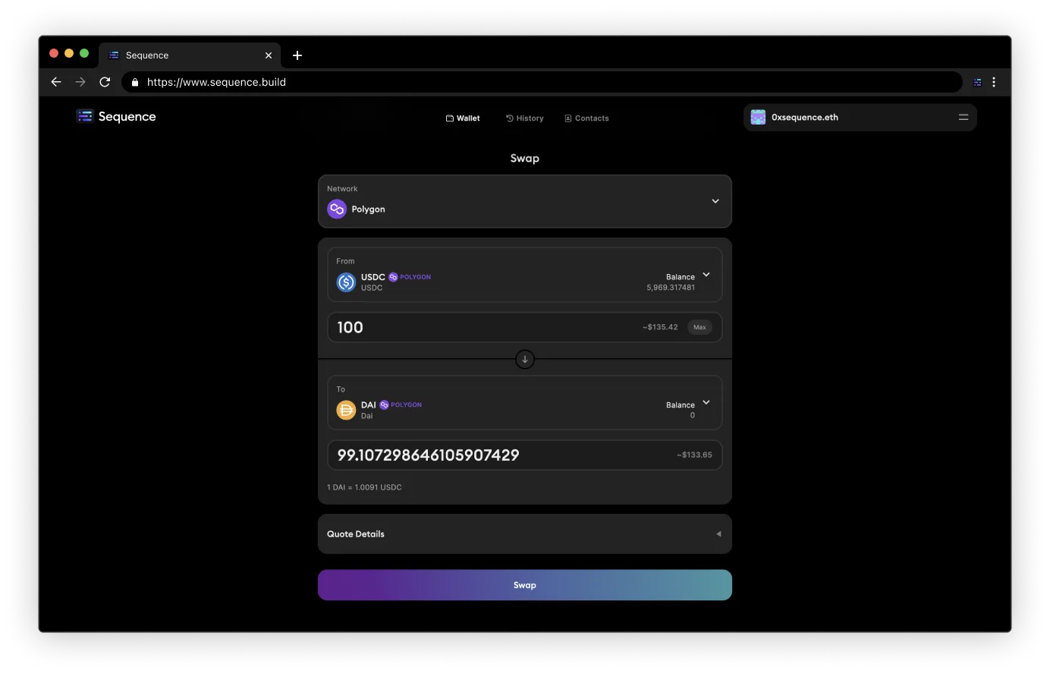1050x674 pixels.
Task: Click the From amount field showing 100
Action: point(524,327)
